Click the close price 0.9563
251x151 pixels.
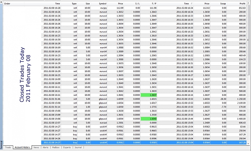(206, 126)
